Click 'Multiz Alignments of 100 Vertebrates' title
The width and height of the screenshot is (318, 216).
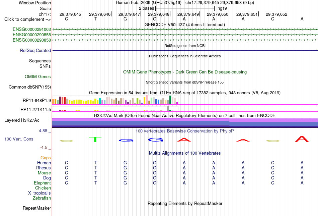point(185,153)
